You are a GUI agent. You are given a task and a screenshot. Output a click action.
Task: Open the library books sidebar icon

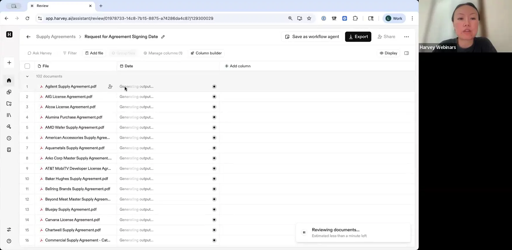click(9, 115)
